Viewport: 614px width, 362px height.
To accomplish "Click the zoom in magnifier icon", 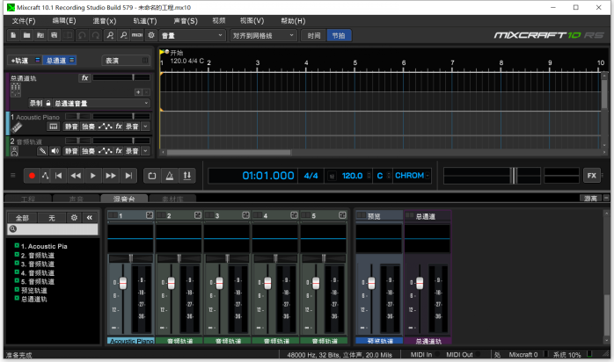I will [110, 35].
